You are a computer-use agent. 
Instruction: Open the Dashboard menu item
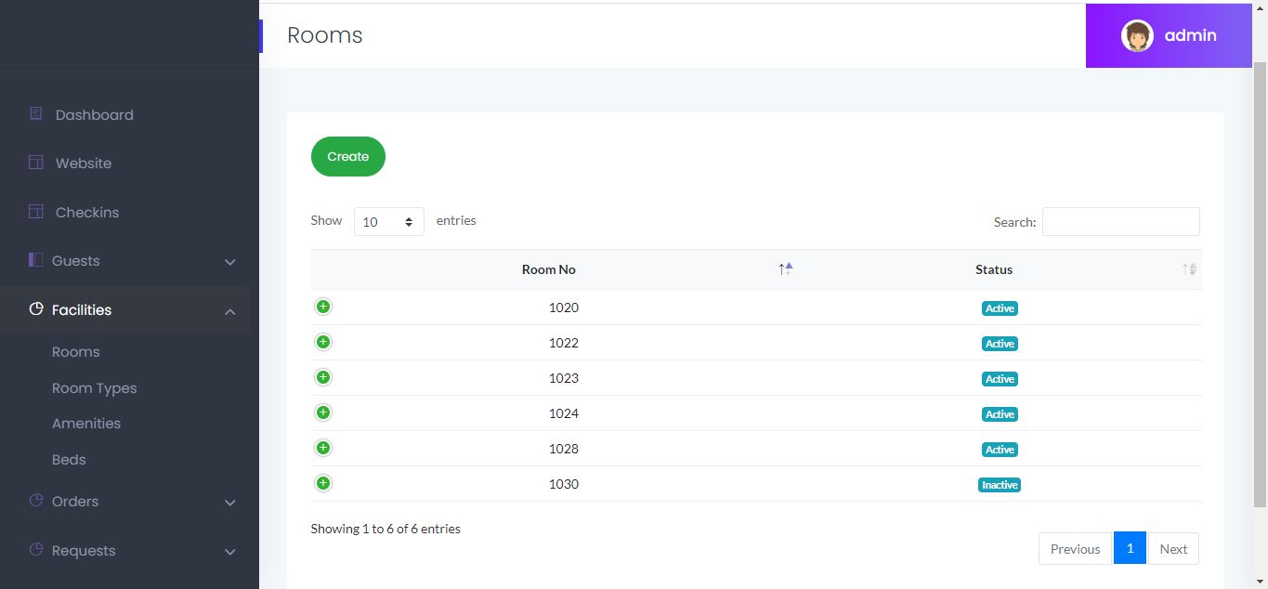point(94,115)
